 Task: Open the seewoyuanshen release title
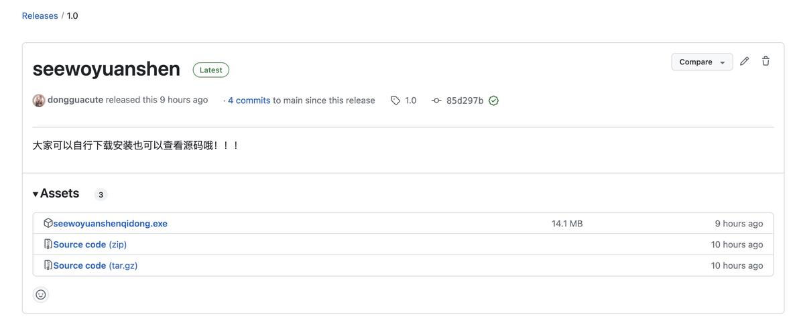[x=107, y=69]
